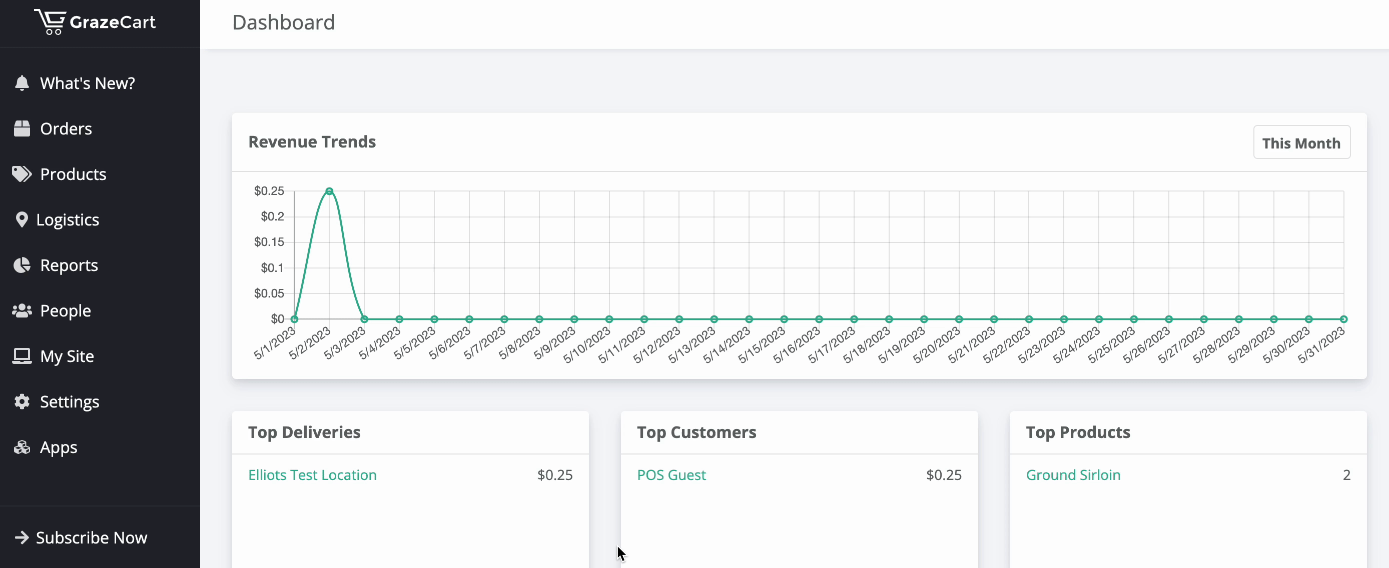Screen dimensions: 1389x568
Task: Click the arrow icon beside Subscribe Now
Action: 22,537
